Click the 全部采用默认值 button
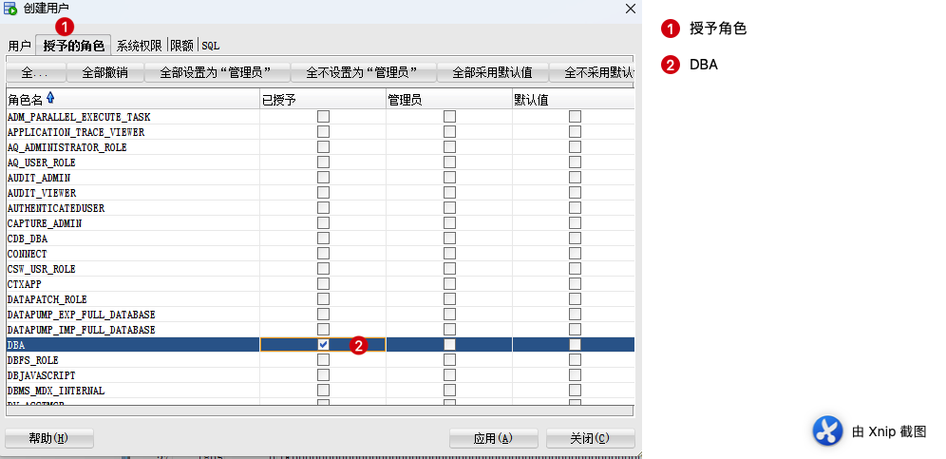946x459 pixels. click(x=492, y=73)
